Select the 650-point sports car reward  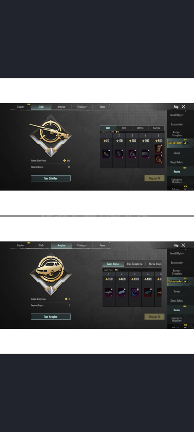pos(122,292)
